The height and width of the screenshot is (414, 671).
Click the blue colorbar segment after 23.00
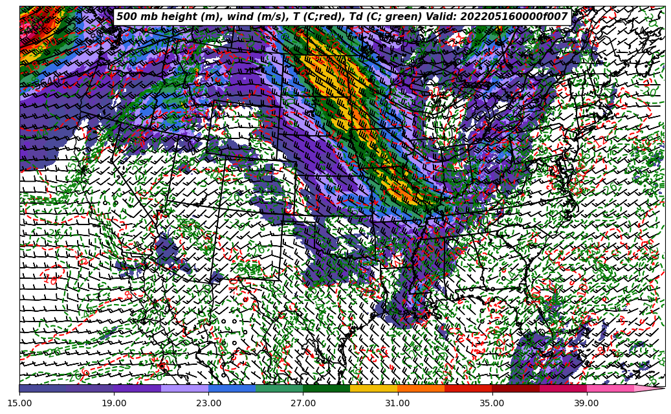[x=232, y=389]
